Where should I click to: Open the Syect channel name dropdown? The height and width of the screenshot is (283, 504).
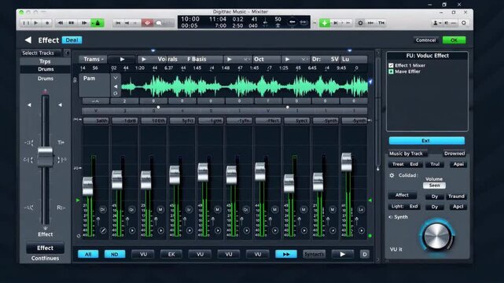tap(297, 121)
